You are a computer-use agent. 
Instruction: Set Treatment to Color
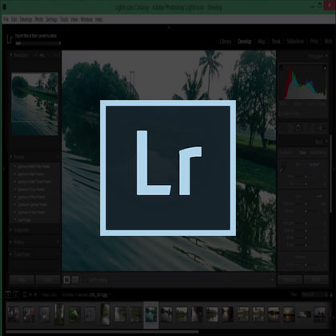pyautogui.click(x=302, y=153)
